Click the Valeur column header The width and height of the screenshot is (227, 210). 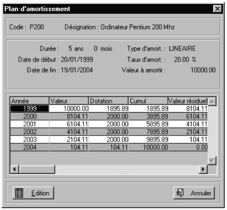click(69, 101)
